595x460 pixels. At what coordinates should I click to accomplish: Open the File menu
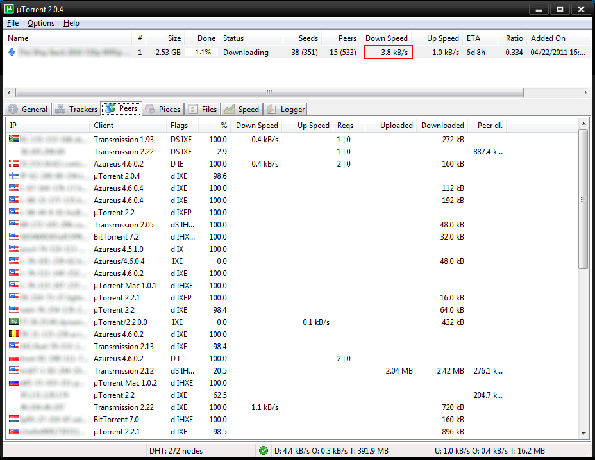(13, 23)
